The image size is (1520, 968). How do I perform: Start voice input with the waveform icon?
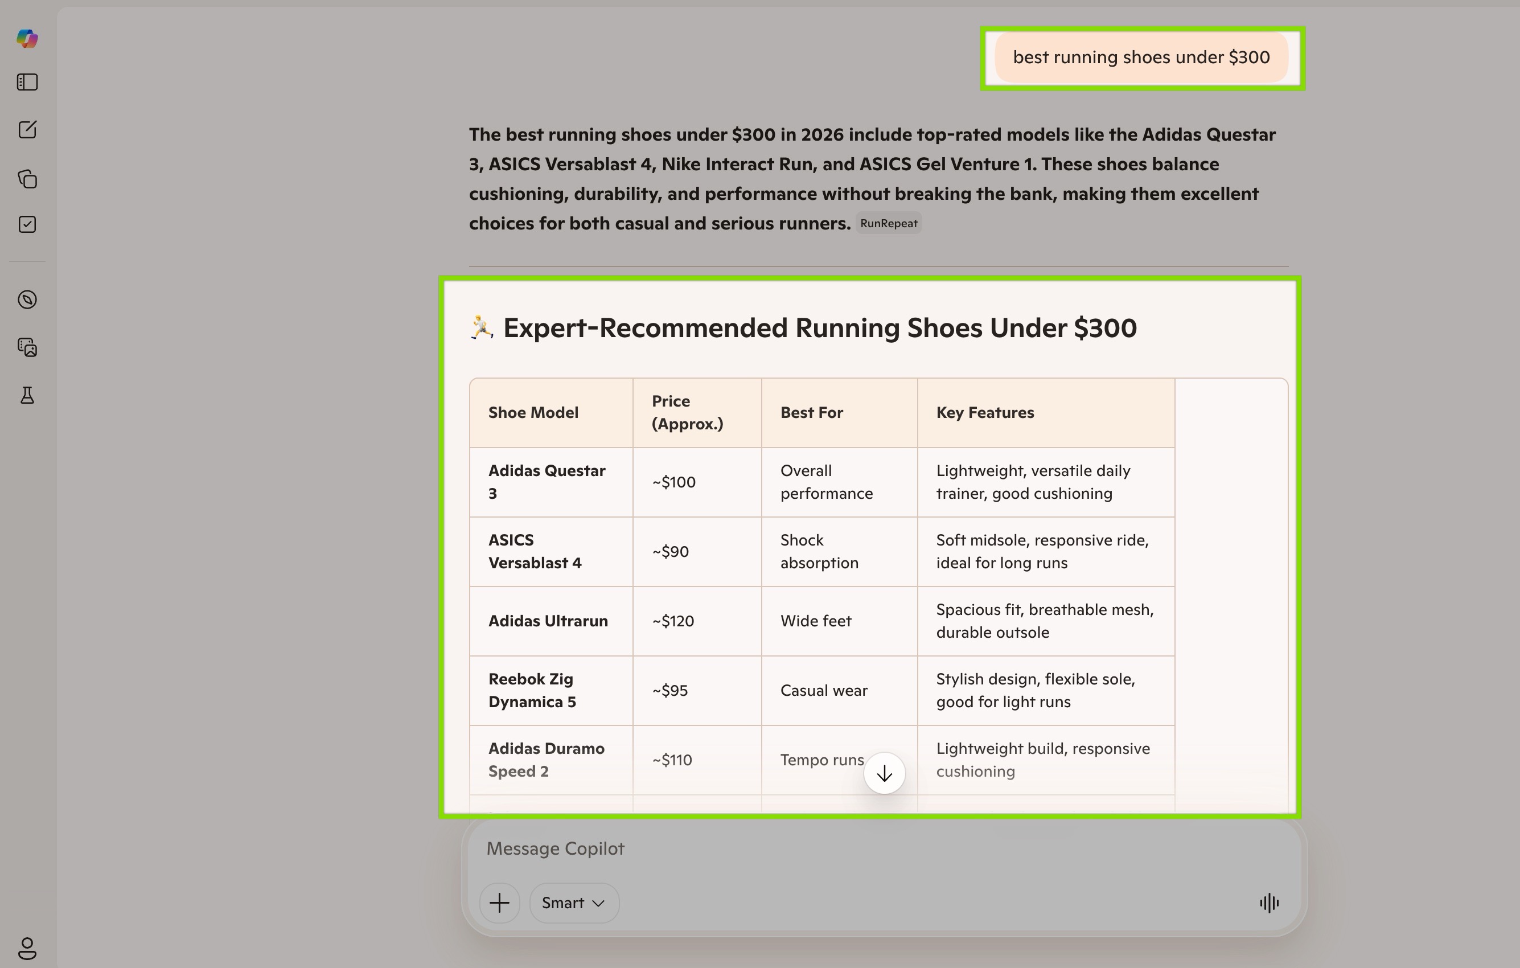[1269, 903]
